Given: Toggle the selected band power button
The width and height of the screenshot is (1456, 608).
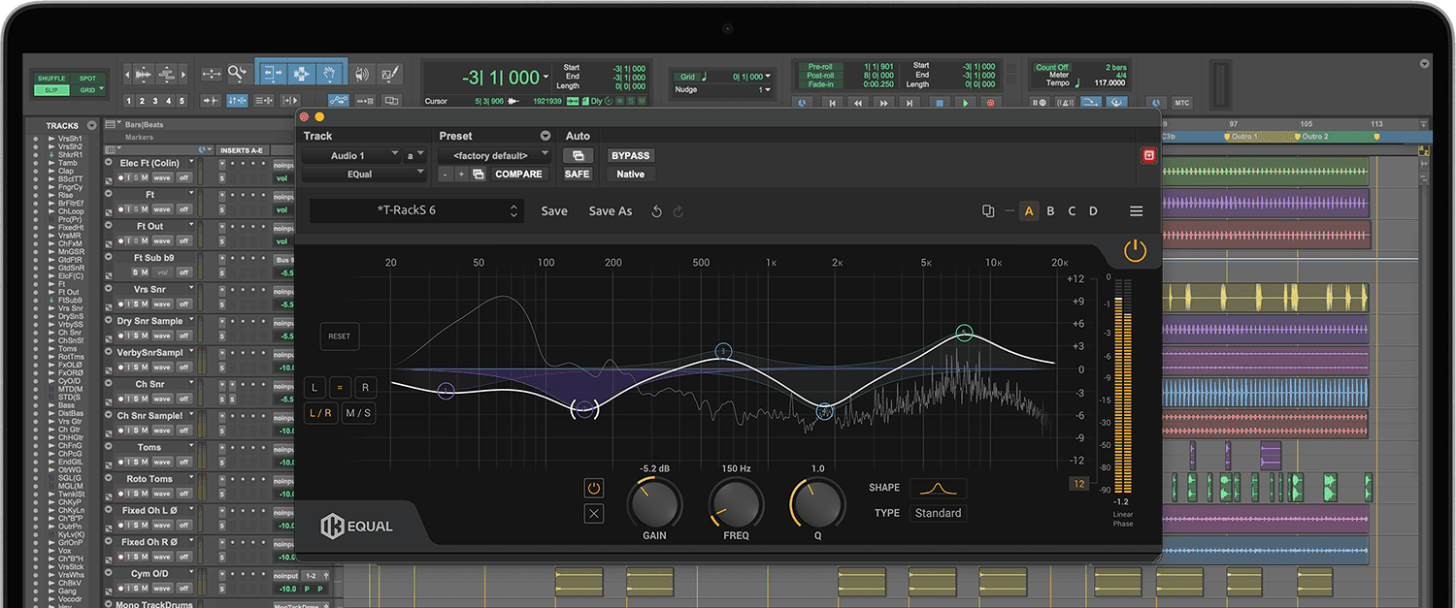Looking at the screenshot, I should click(x=594, y=488).
